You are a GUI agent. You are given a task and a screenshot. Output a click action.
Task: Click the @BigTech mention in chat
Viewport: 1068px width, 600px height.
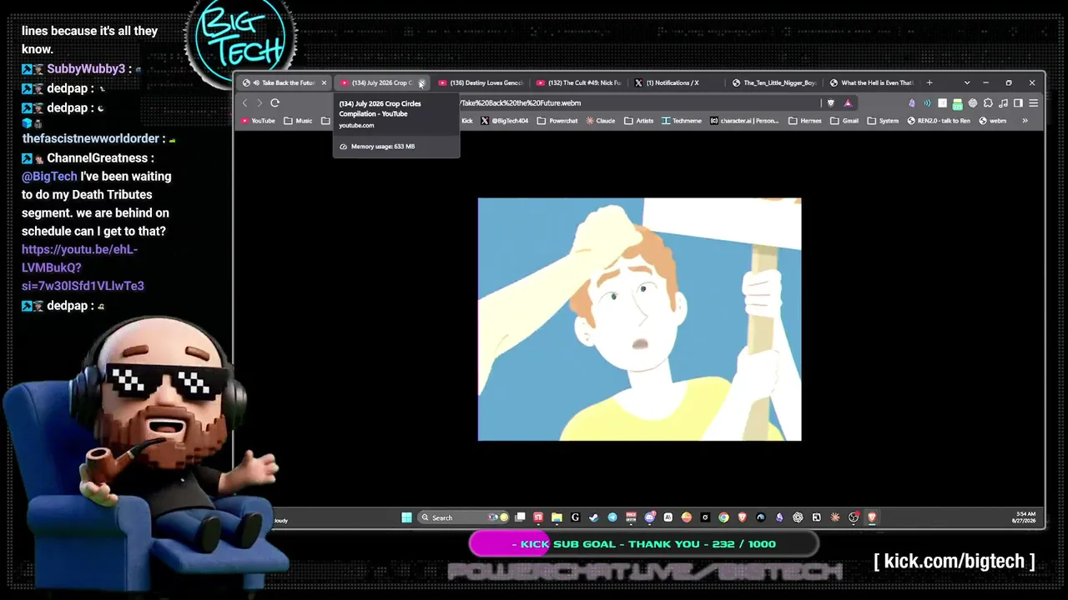tap(49, 176)
